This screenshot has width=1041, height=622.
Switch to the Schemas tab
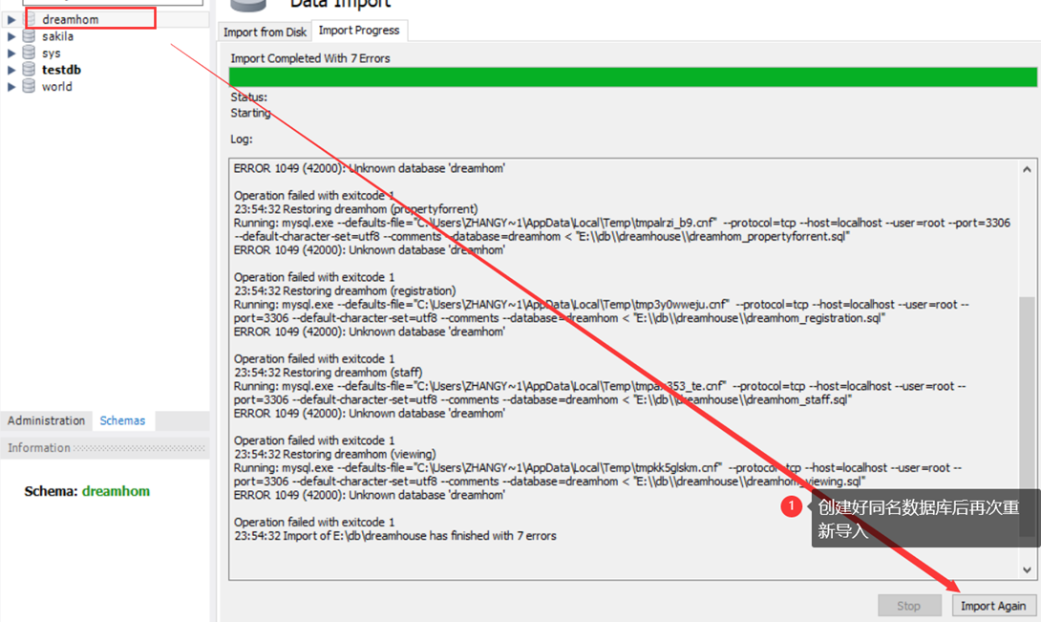pos(122,420)
